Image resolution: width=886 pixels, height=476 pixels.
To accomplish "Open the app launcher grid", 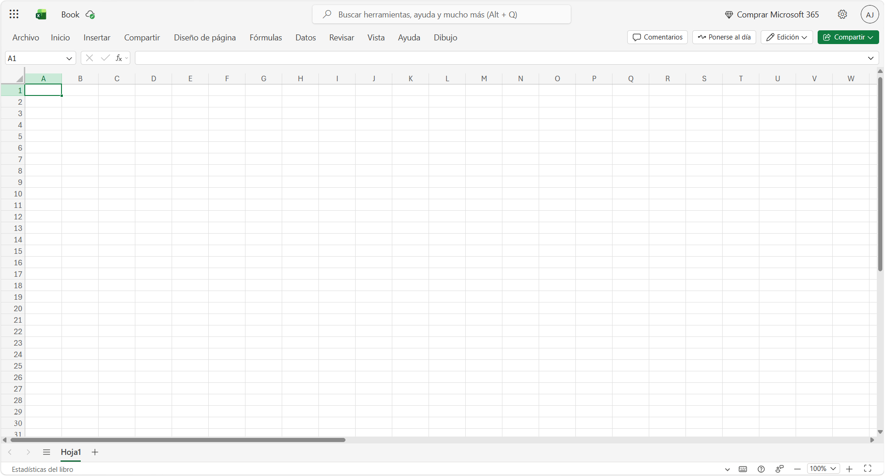I will click(14, 14).
